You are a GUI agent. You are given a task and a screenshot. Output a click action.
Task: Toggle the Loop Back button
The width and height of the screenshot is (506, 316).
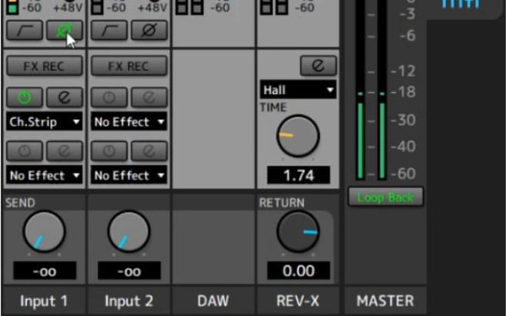click(x=385, y=196)
